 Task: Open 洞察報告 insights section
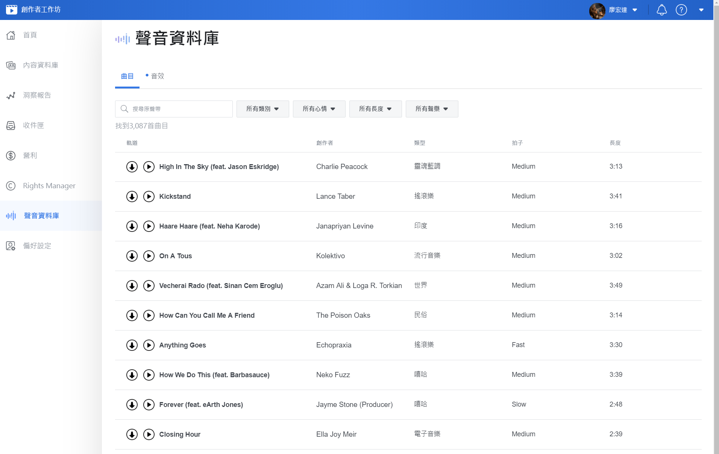tap(51, 95)
